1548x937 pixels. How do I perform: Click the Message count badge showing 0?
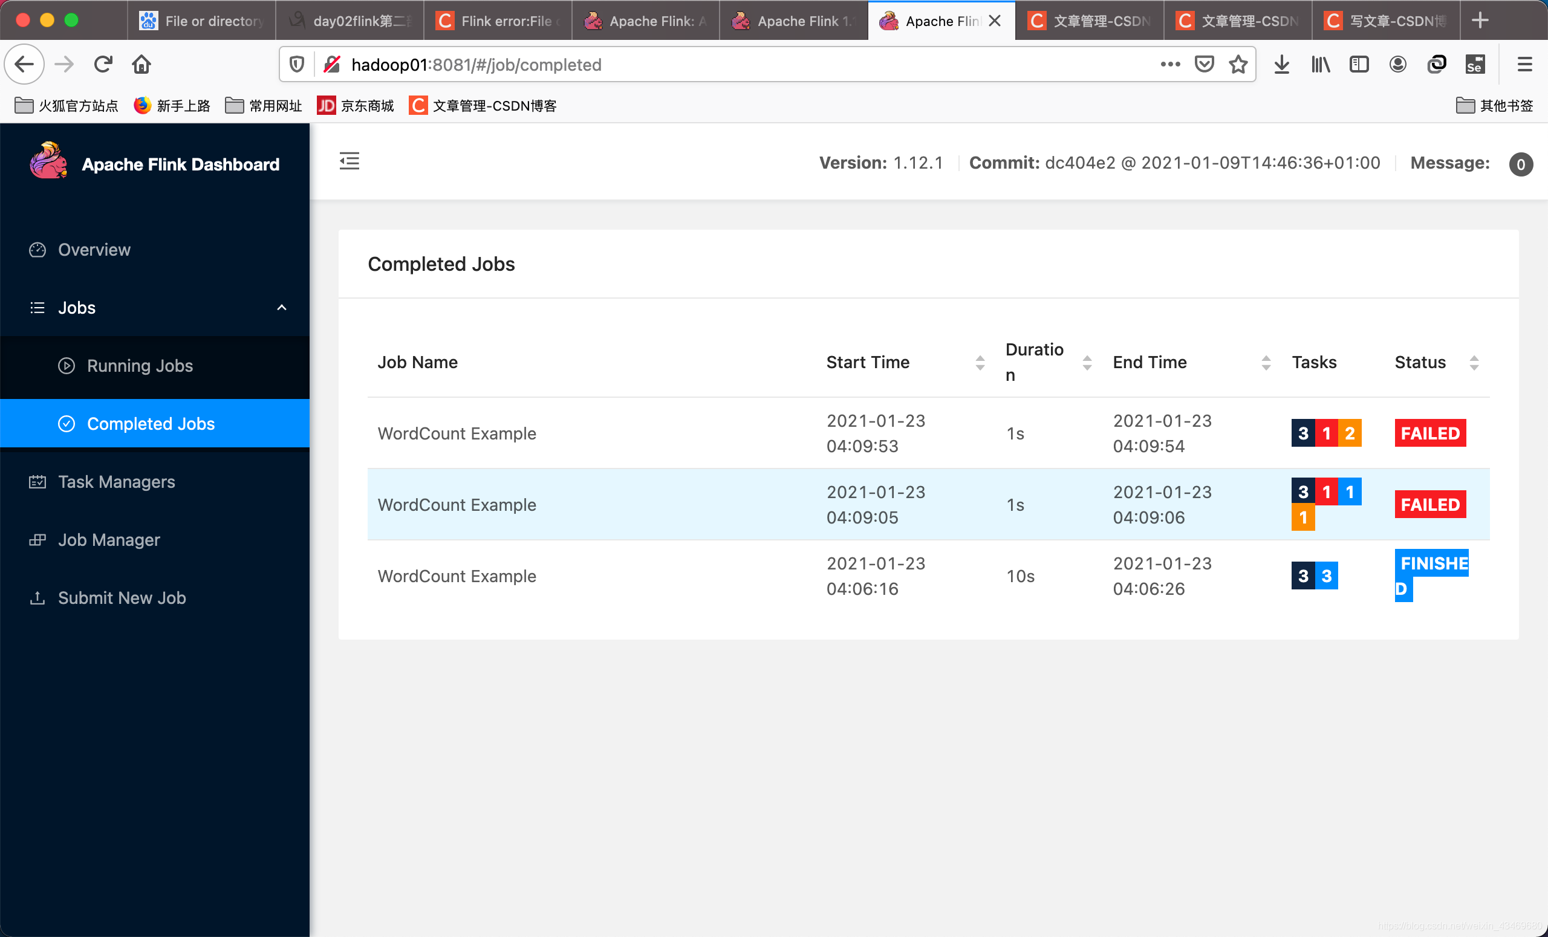pyautogui.click(x=1520, y=164)
